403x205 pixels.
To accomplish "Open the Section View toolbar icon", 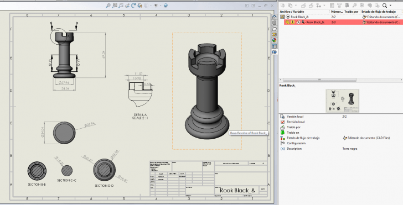I will [140, 6].
